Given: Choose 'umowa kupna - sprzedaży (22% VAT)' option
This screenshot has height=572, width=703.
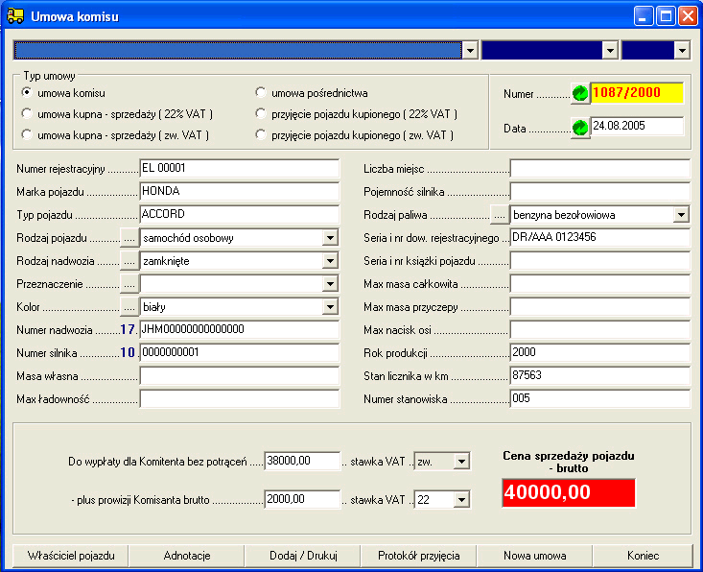Looking at the screenshot, I should pos(27,114).
